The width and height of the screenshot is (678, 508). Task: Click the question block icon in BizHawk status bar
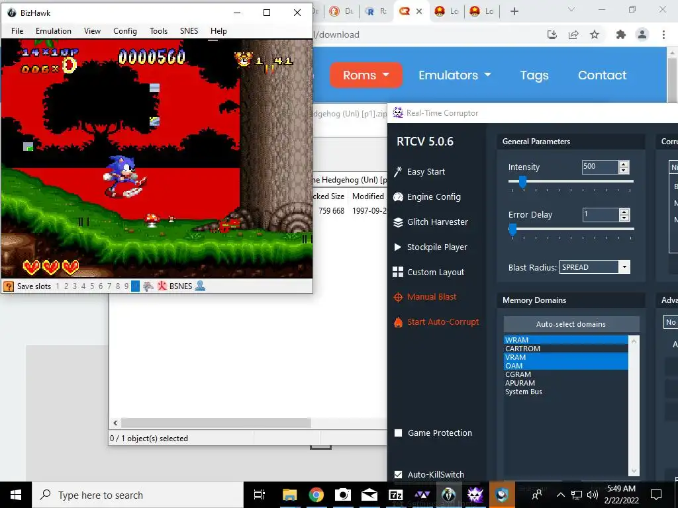pyautogui.click(x=8, y=286)
